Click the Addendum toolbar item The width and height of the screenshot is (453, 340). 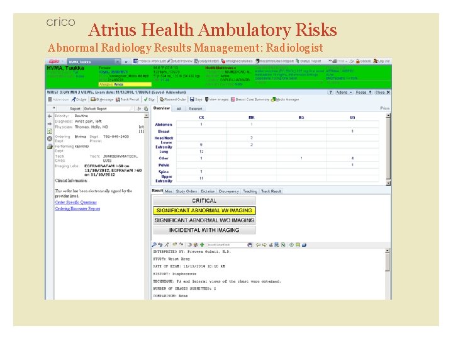[x=59, y=99]
